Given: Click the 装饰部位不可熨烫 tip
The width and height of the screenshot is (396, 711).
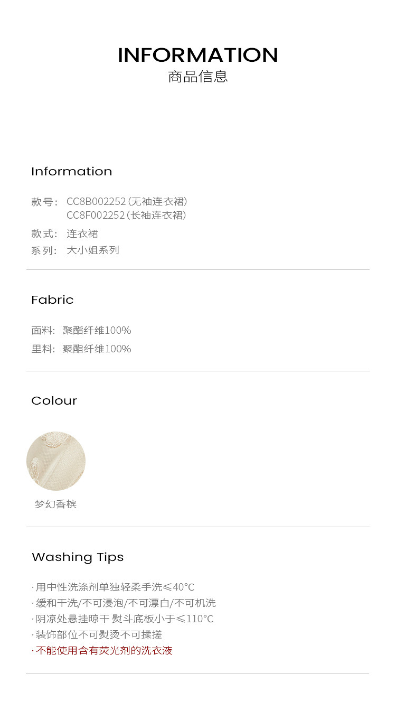Looking at the screenshot, I should click(x=97, y=634).
